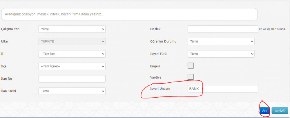Open the İlan Tarihi dropdown
Screen dimensions: 290x118
point(72,91)
